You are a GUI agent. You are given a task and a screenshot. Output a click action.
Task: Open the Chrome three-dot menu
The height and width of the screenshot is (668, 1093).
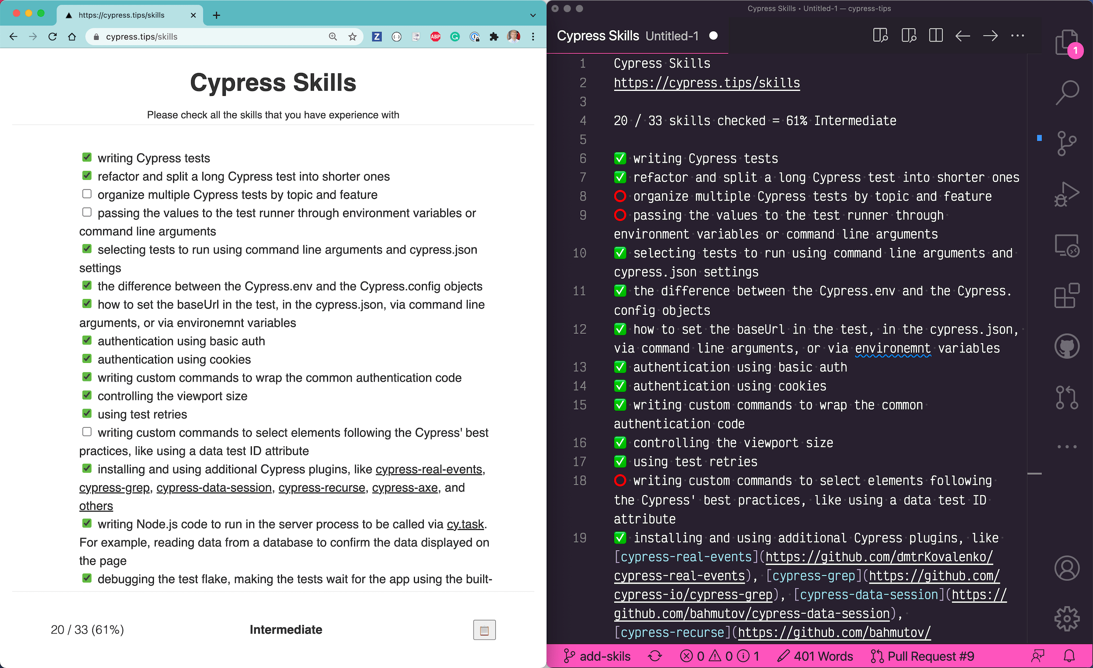tap(533, 37)
